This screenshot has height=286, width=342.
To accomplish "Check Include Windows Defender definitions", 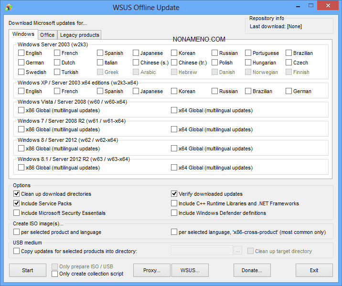I will (174, 213).
